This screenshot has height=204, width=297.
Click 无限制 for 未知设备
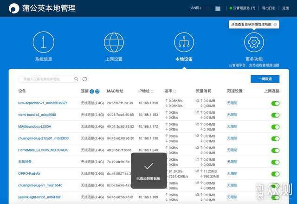tap(232, 162)
